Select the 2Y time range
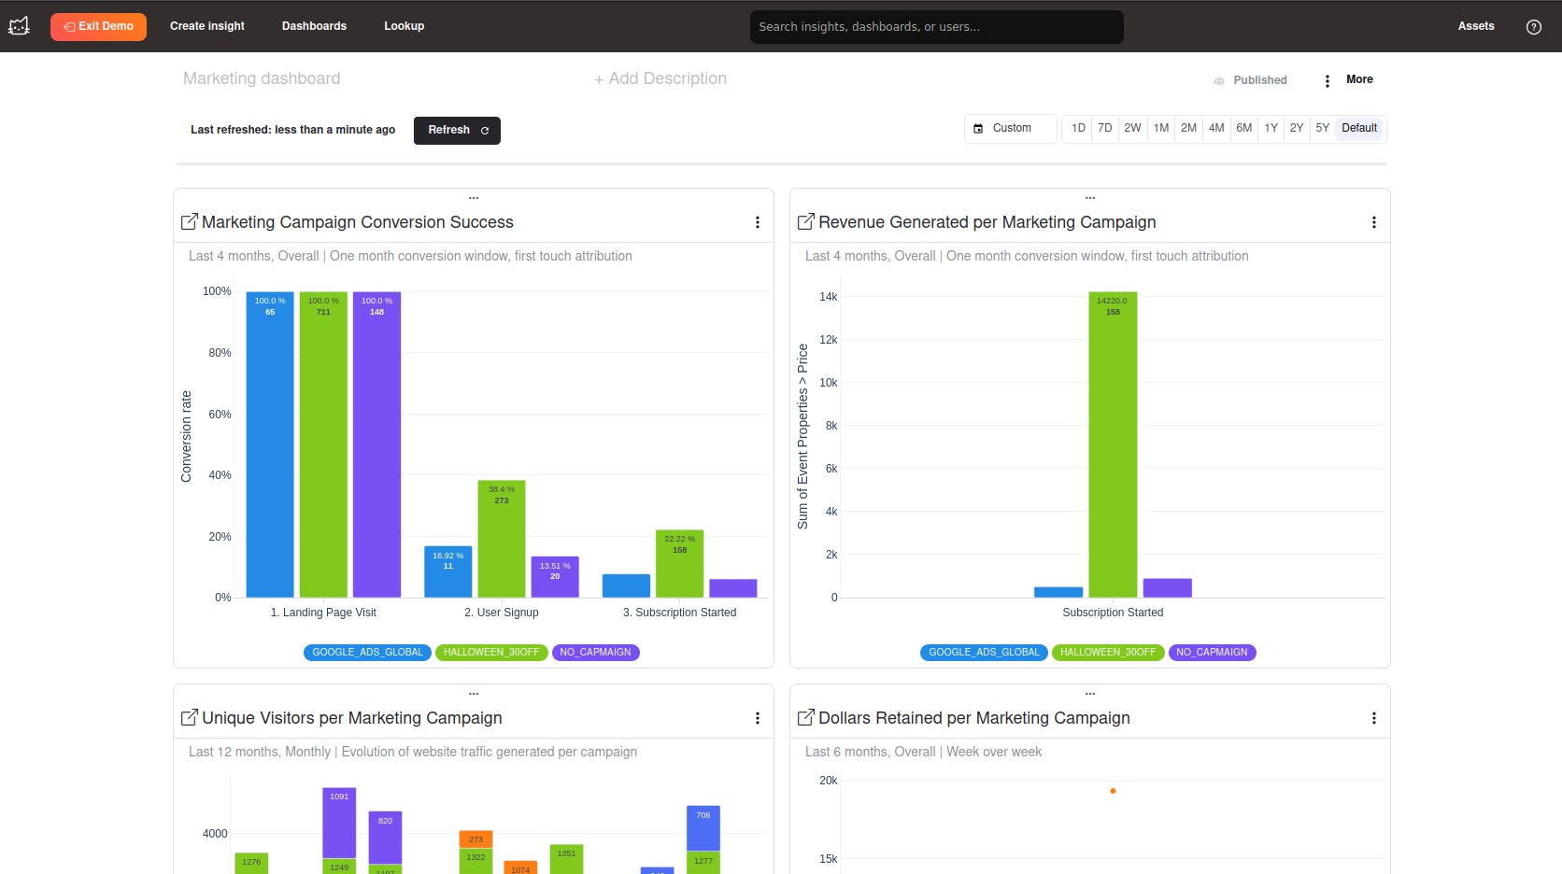 1296,128
